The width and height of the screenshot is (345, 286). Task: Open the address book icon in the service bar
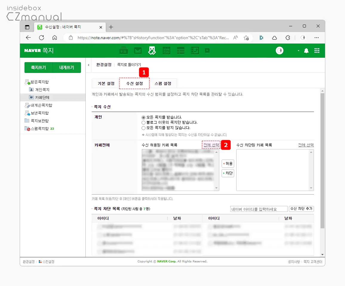tap(124, 51)
